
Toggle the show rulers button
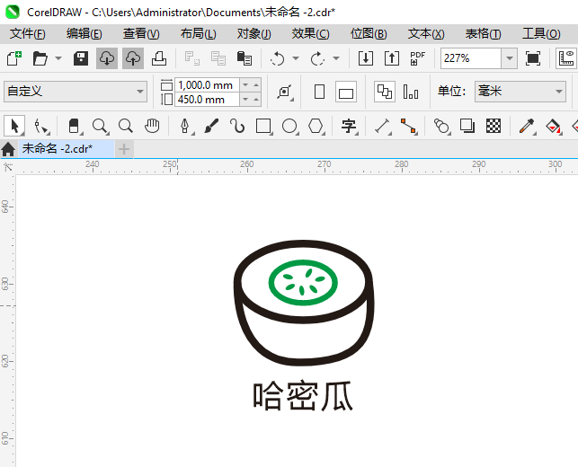point(566,58)
